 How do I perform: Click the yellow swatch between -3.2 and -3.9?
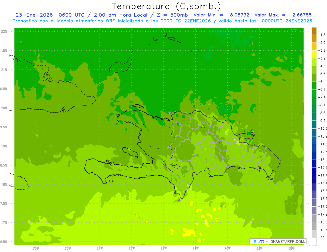point(314,54)
